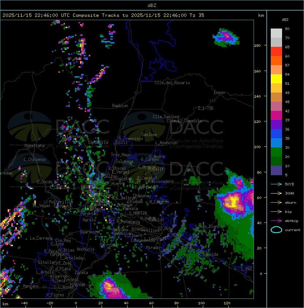Click the C_Guido label
304x308 pixels.
45,182
